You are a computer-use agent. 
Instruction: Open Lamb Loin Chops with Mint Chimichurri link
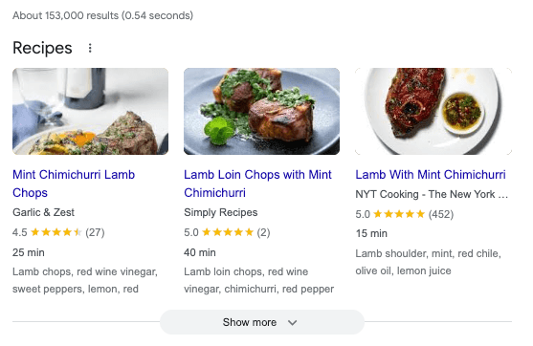pos(257,184)
